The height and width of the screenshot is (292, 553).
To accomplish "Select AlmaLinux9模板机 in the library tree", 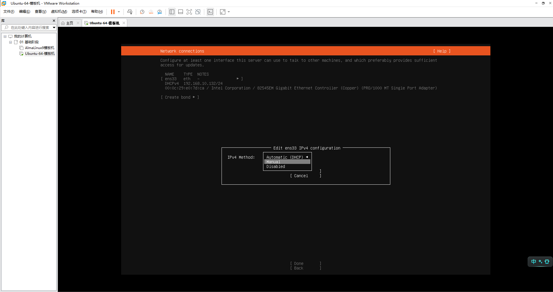I will [40, 48].
